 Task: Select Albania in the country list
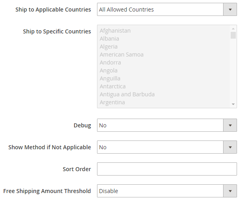[x=109, y=39]
